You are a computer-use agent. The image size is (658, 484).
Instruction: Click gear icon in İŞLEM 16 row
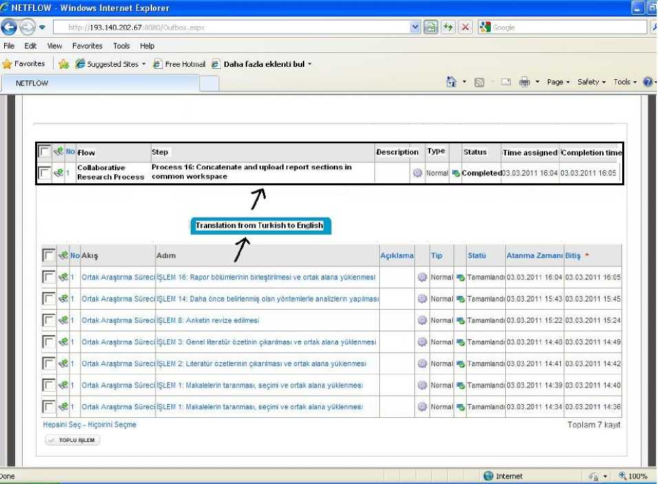tap(422, 277)
